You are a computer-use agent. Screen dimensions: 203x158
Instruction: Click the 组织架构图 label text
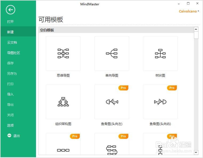[63, 124]
